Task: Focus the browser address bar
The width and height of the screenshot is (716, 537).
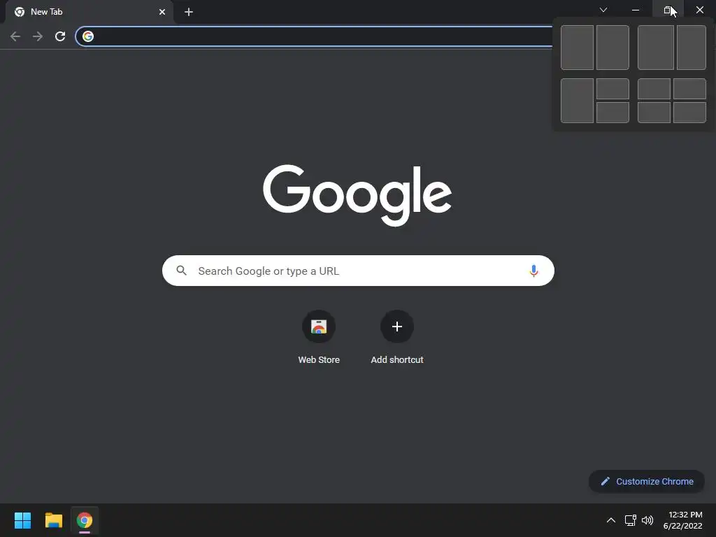Action: pos(315,36)
